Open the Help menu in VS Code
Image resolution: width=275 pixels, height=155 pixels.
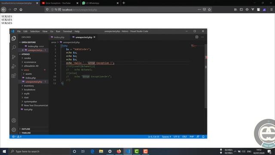coord(77,31)
